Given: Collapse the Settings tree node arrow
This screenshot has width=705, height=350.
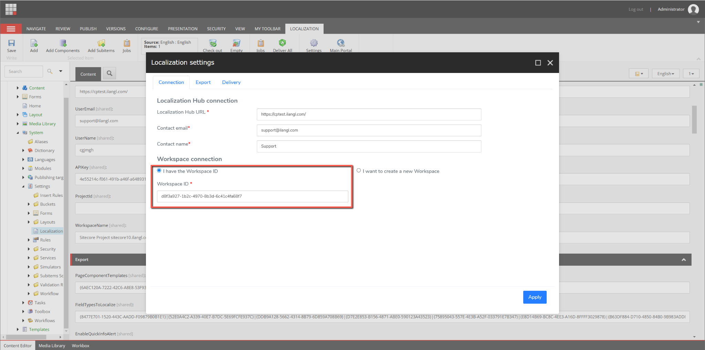Looking at the screenshot, I should (x=23, y=186).
